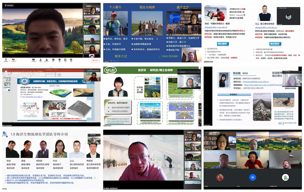Open the members icon in the meeting toolbar
304x192 pixels.
click(47, 59)
